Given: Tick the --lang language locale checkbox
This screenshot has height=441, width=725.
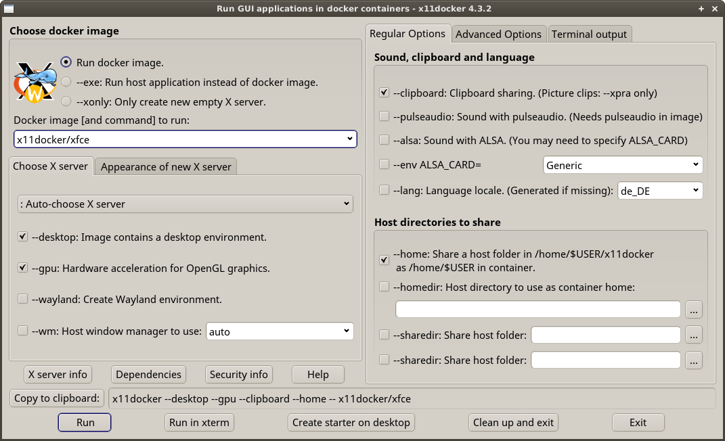Looking at the screenshot, I should (x=385, y=190).
